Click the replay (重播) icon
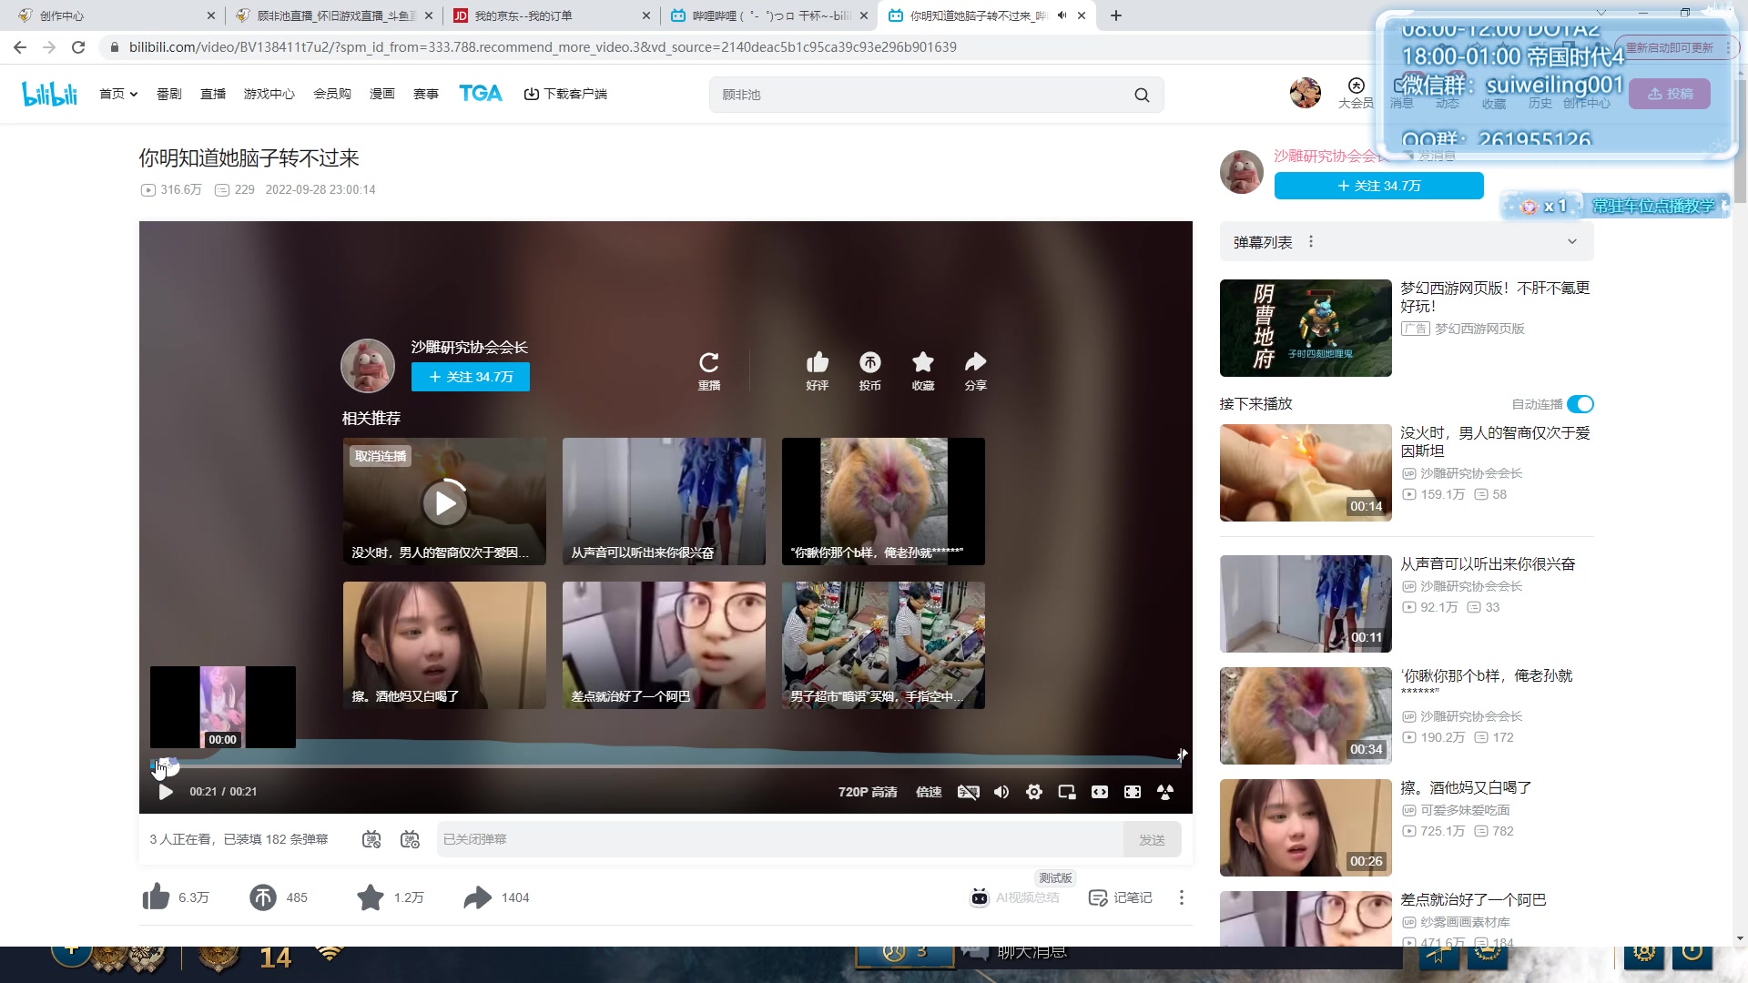Screen dimensions: 1748x983 pyautogui.click(x=708, y=362)
